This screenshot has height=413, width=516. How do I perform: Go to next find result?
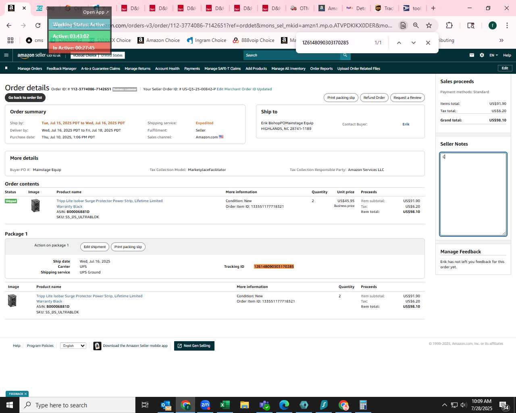point(413,43)
